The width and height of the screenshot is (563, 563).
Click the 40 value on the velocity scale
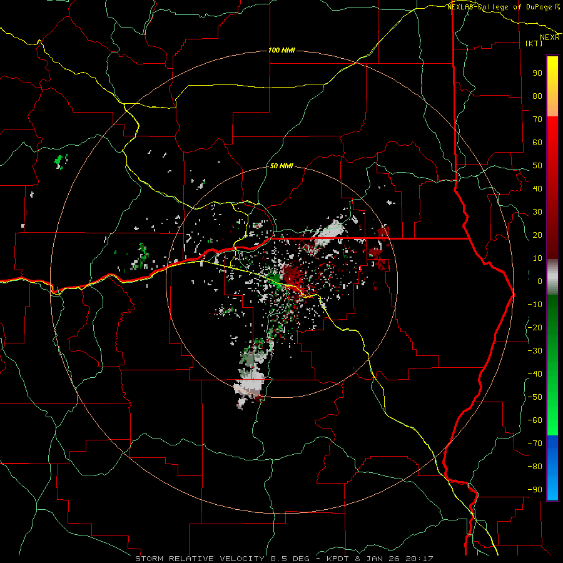tap(537, 189)
